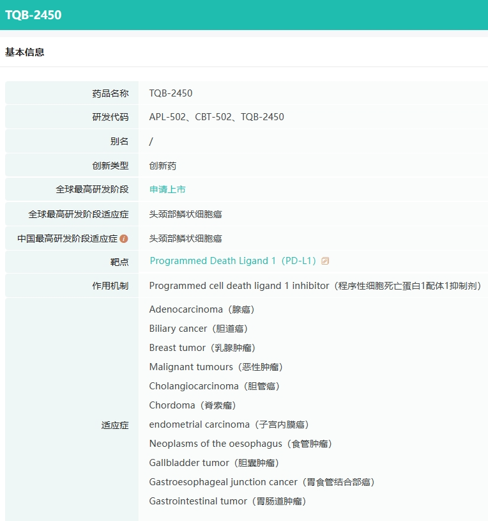The image size is (488, 521).
Task: Select endometrial carcinoma（子宫内膜癌）indication
Action: (229, 424)
